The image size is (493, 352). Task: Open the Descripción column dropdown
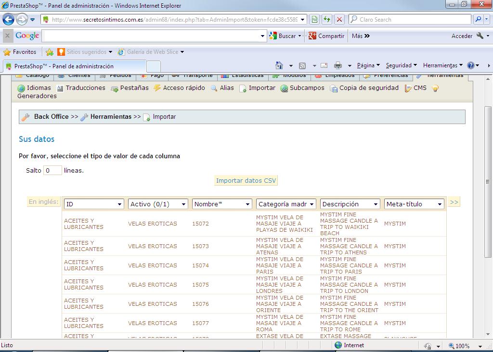tap(350, 204)
